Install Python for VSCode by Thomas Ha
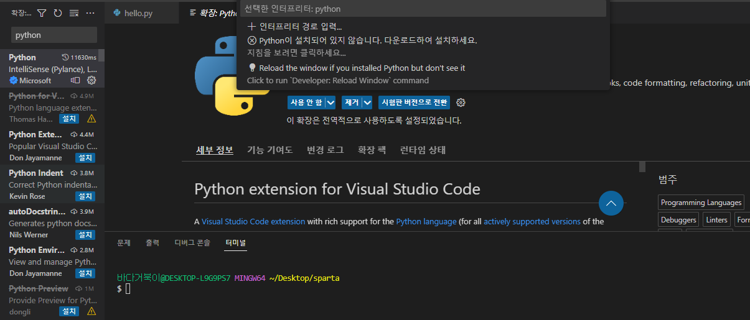The height and width of the screenshot is (320, 750). [69, 119]
